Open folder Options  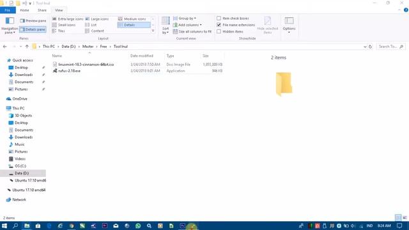pos(289,26)
